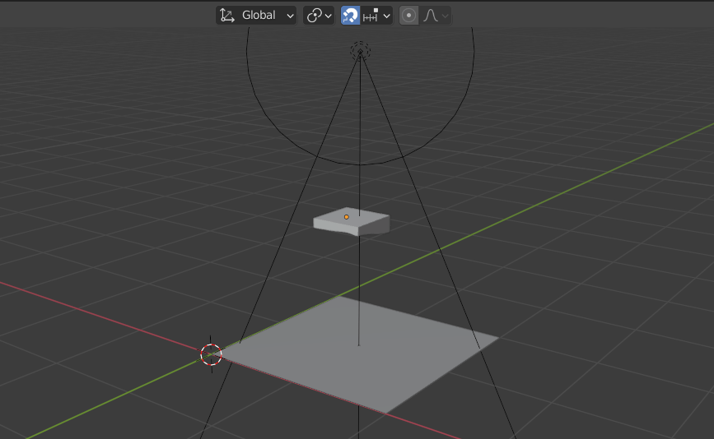The width and height of the screenshot is (714, 439).
Task: Click the transform orientation axes icon
Action: click(227, 15)
